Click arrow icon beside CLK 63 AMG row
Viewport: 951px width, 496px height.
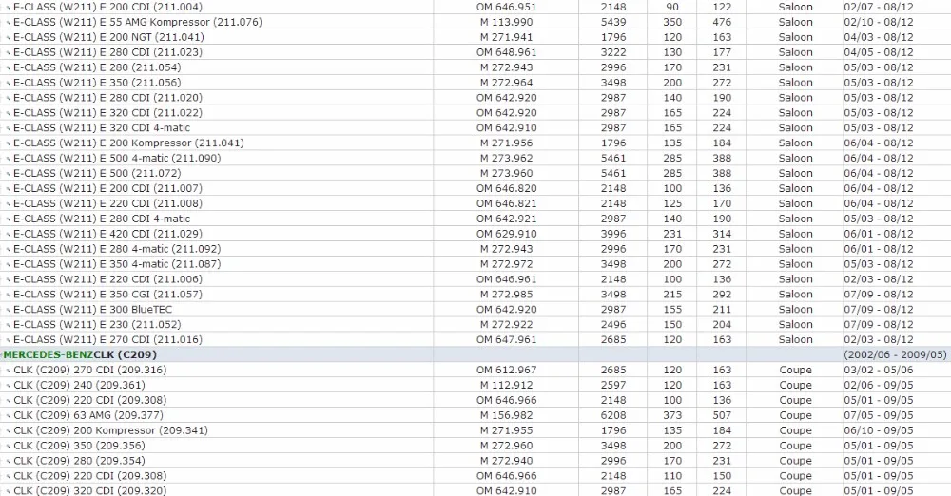[9, 416]
